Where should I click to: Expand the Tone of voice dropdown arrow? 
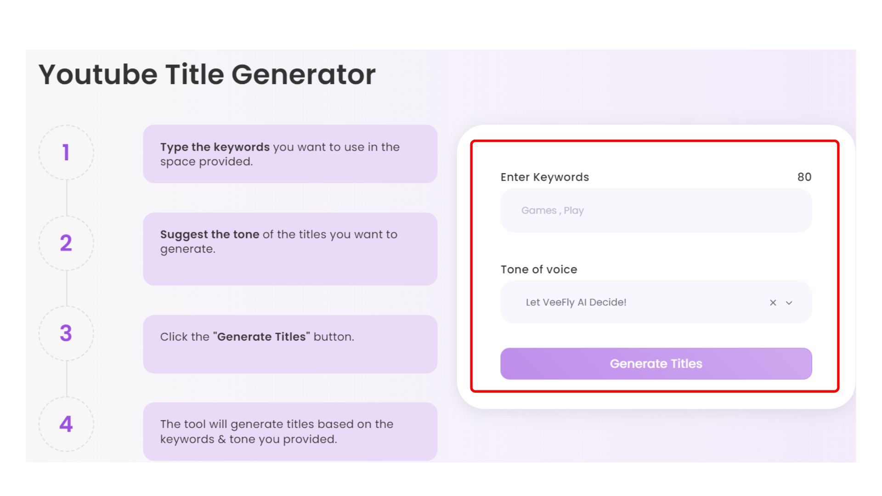(789, 303)
